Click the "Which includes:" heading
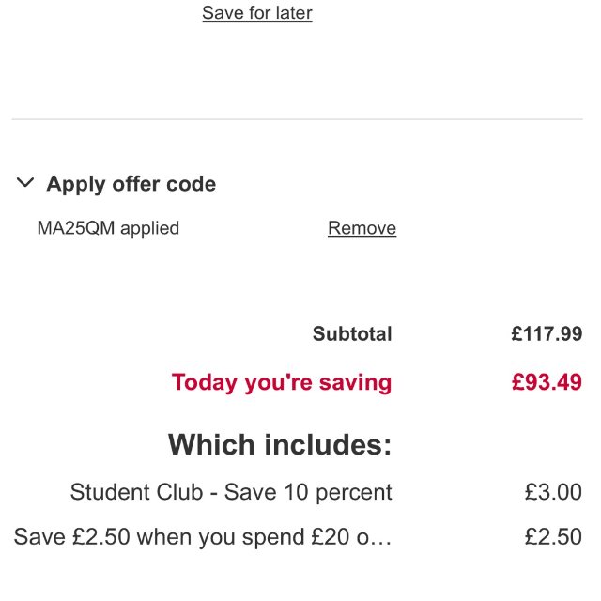 click(x=280, y=444)
